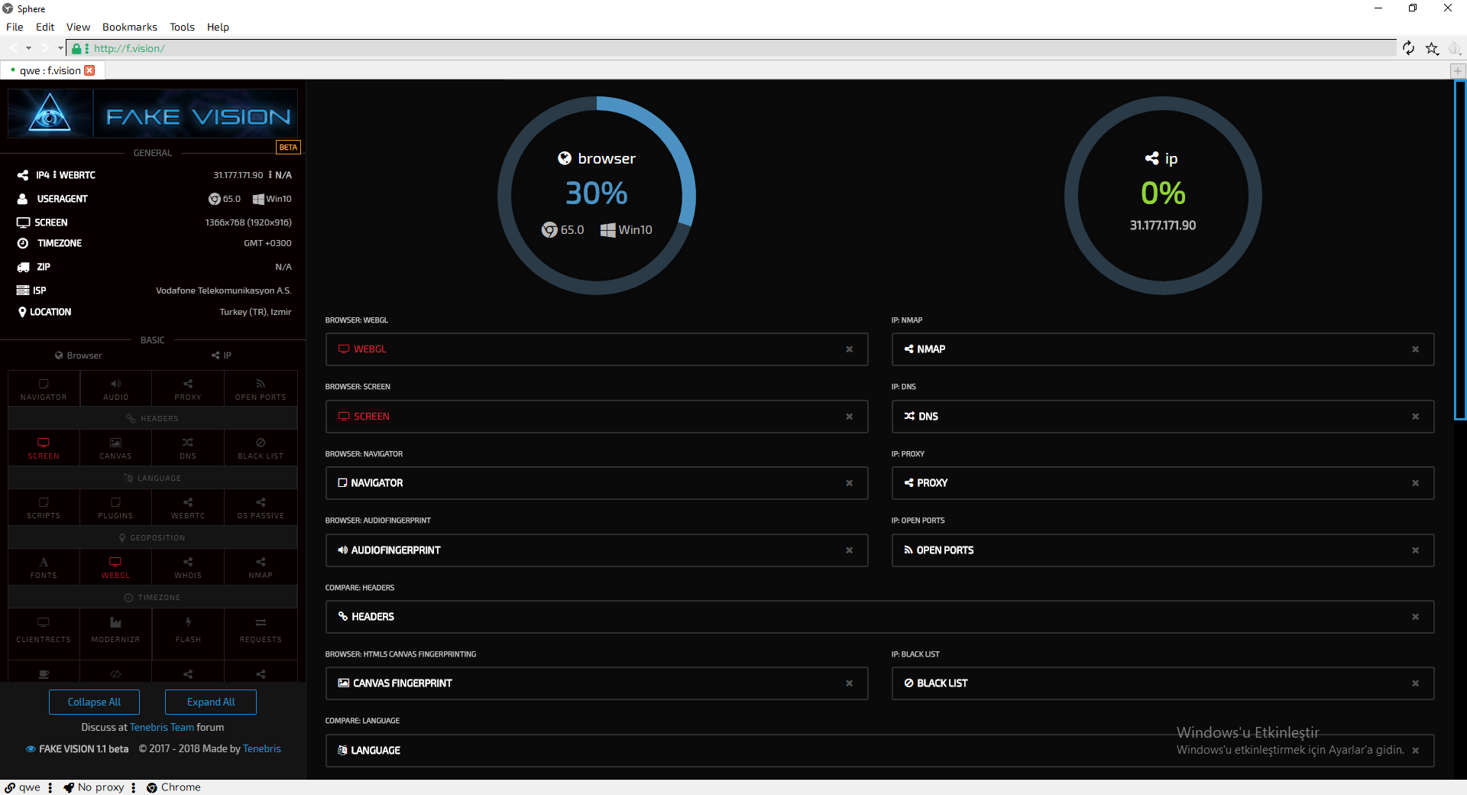Image resolution: width=1467 pixels, height=795 pixels.
Task: Close the qwe : f.vision tab
Action: 89,70
